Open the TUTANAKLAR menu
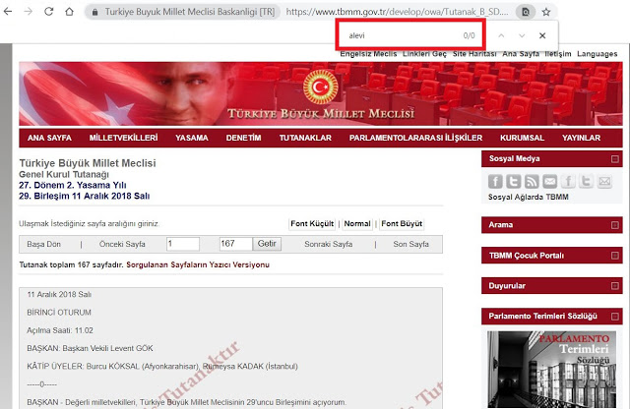Viewport: 630px width, 409px height. (305, 138)
